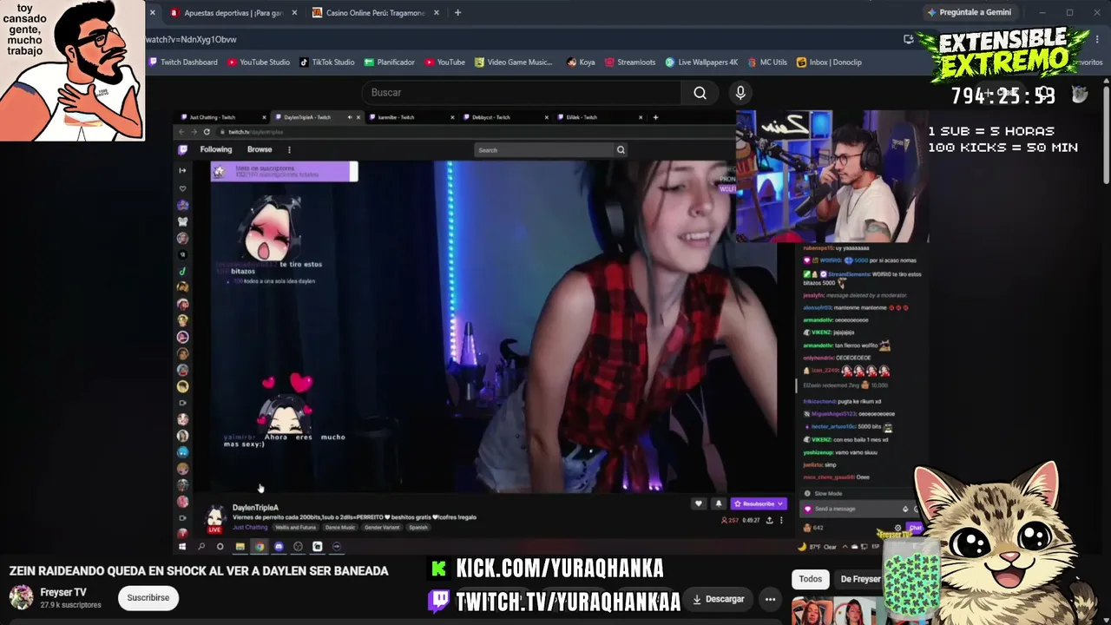The image size is (1111, 625).
Task: Open the Live Wallpapers 4K bookmark
Action: click(701, 62)
